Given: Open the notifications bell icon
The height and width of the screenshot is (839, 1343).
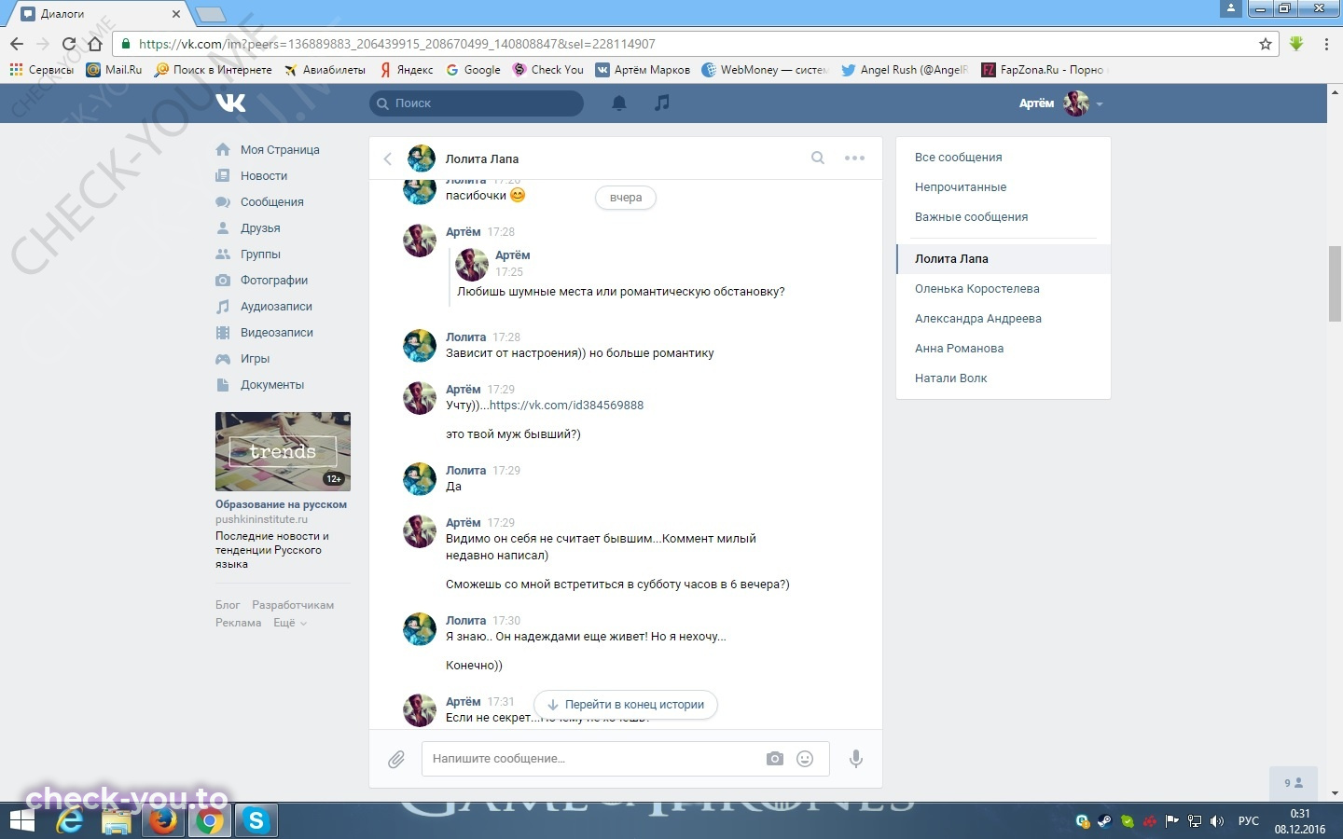Looking at the screenshot, I should (619, 103).
